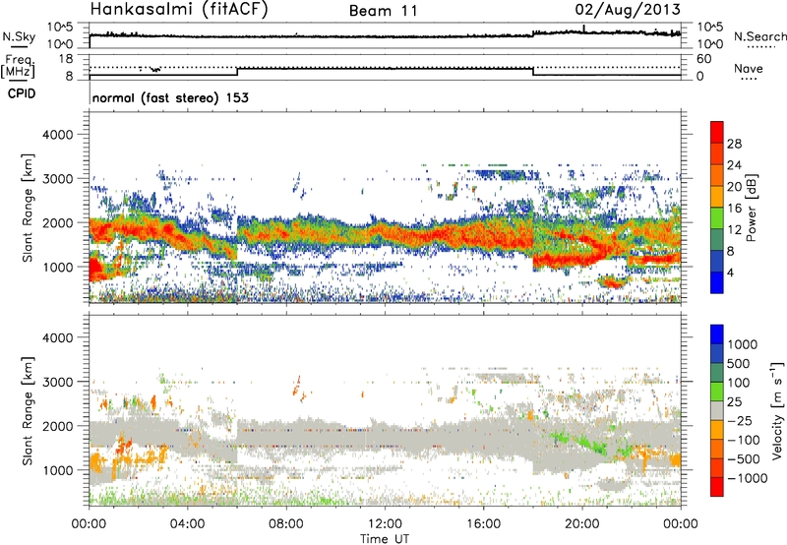787x545 pixels.
Task: Click the 1000 tick on the velocity colorbar
Action: pos(742,344)
